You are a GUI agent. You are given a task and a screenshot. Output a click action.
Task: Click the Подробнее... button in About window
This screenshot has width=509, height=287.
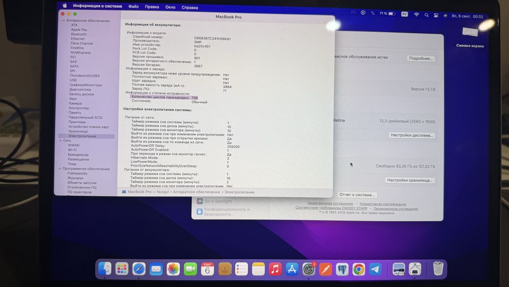point(421,59)
